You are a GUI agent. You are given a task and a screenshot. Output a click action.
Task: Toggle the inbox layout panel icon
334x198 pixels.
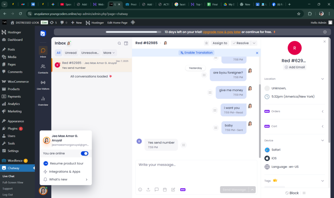point(126,43)
